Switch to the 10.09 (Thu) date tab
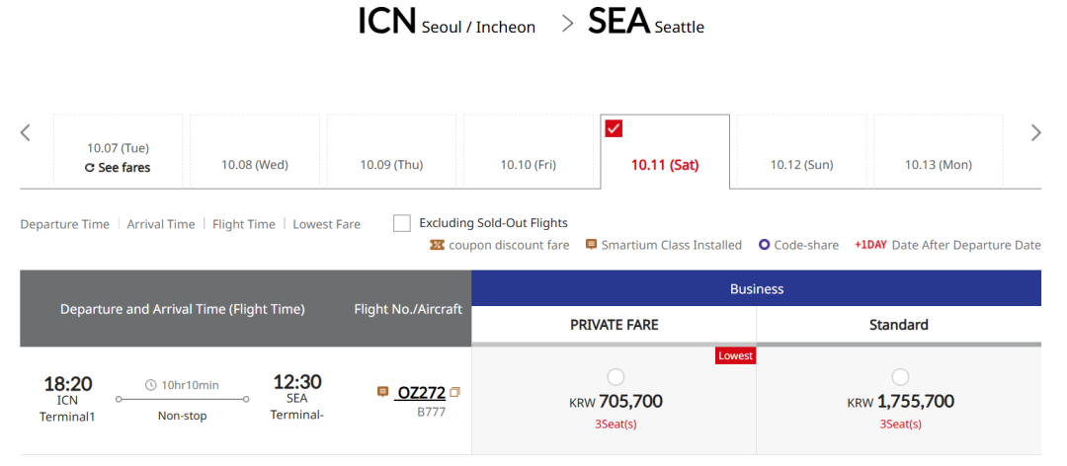Viewport: 1067px width, 466px height. click(x=391, y=165)
